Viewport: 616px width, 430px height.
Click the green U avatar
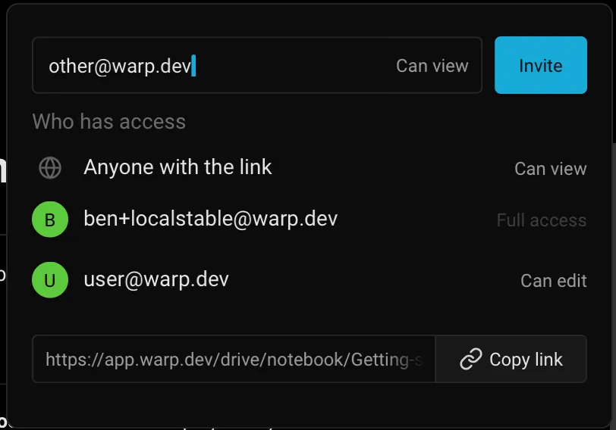point(50,280)
